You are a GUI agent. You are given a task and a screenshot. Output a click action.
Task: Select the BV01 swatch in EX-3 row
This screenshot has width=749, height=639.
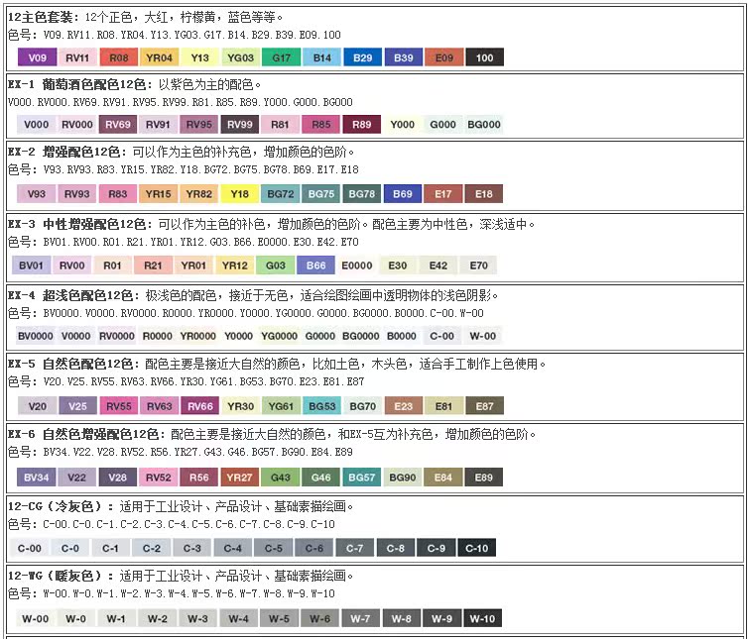(x=32, y=266)
